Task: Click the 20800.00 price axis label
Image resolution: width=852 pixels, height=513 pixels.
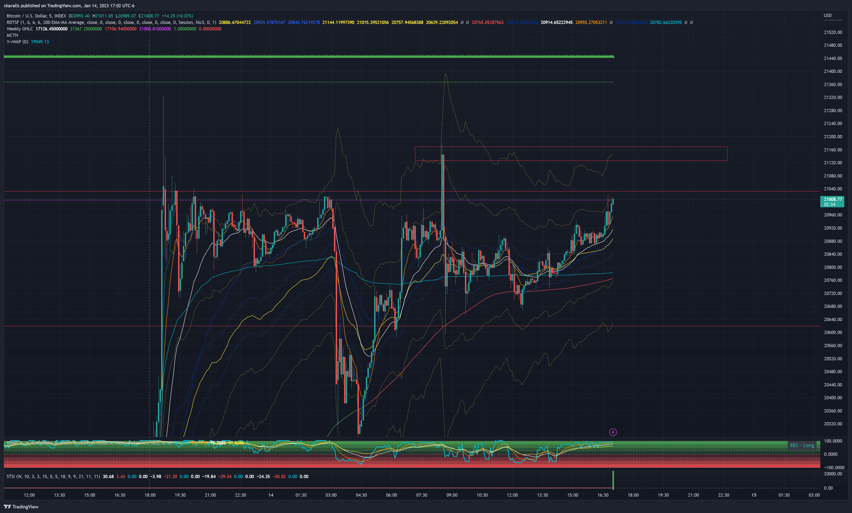Action: click(833, 267)
